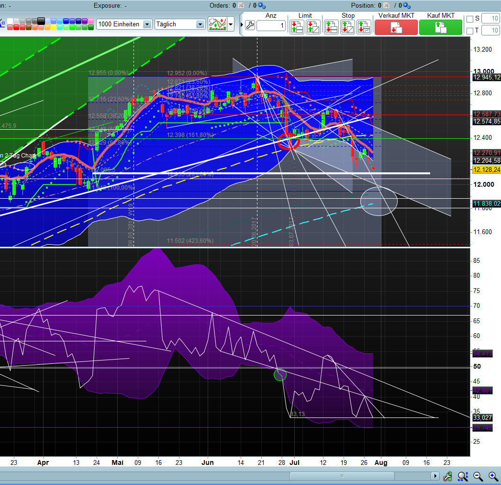Click Fibonacci label 12.398 (161,80%)

(190, 135)
